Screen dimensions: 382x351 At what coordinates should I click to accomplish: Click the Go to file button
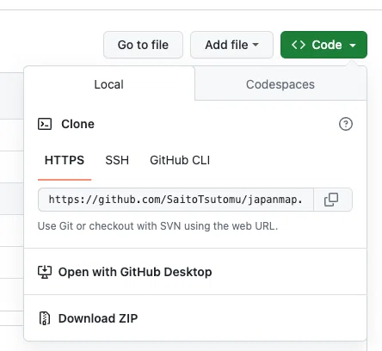(143, 45)
